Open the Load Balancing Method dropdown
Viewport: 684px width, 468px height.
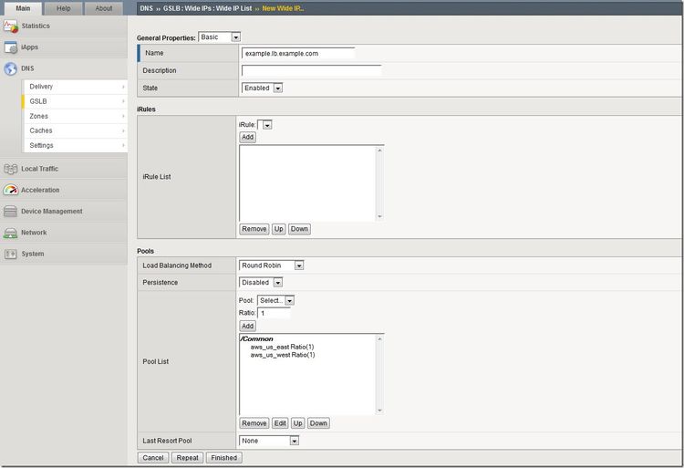tap(272, 265)
